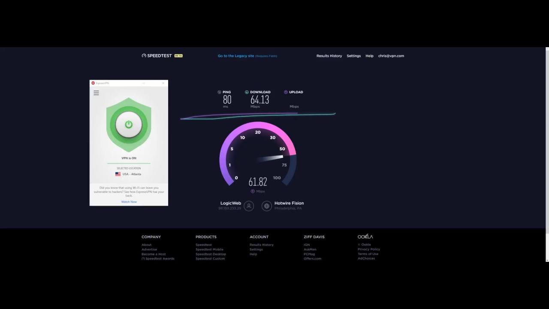Click the Upload arrow icon above results
The image size is (549, 309).
coord(286,92)
